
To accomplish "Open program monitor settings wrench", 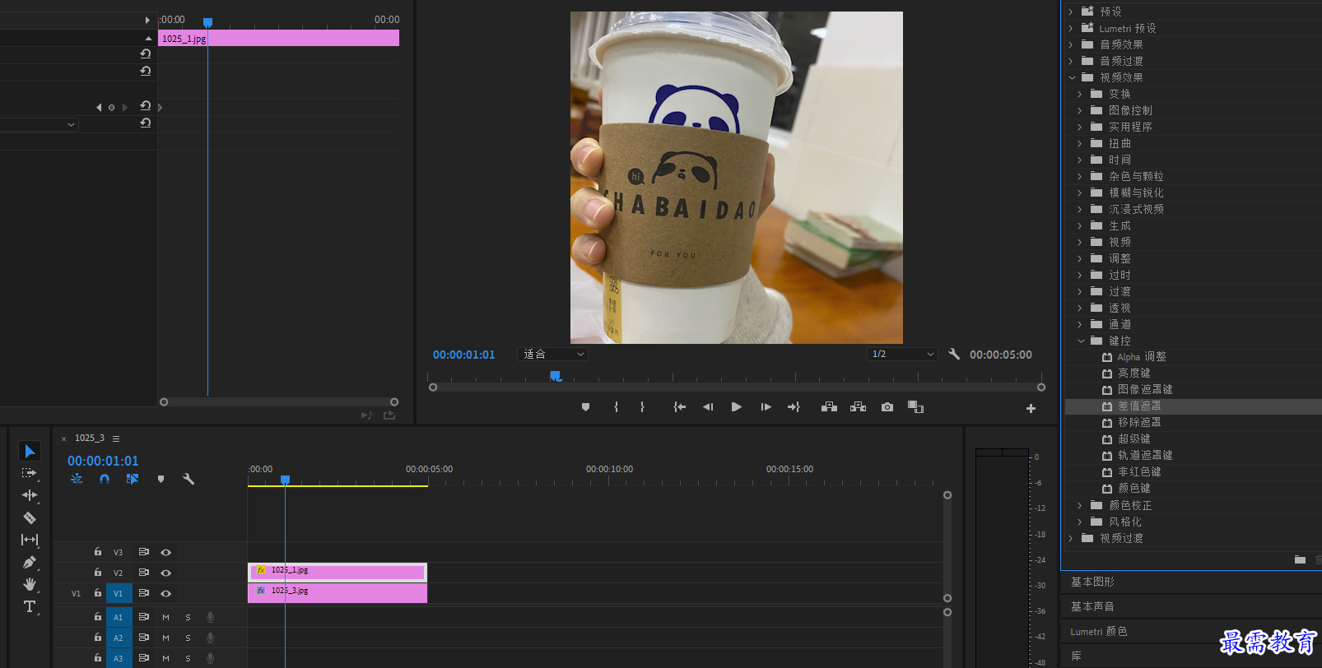I will coord(954,354).
